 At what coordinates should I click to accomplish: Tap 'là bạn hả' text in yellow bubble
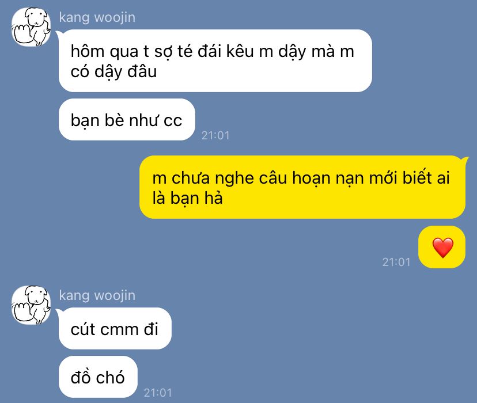tap(187, 198)
